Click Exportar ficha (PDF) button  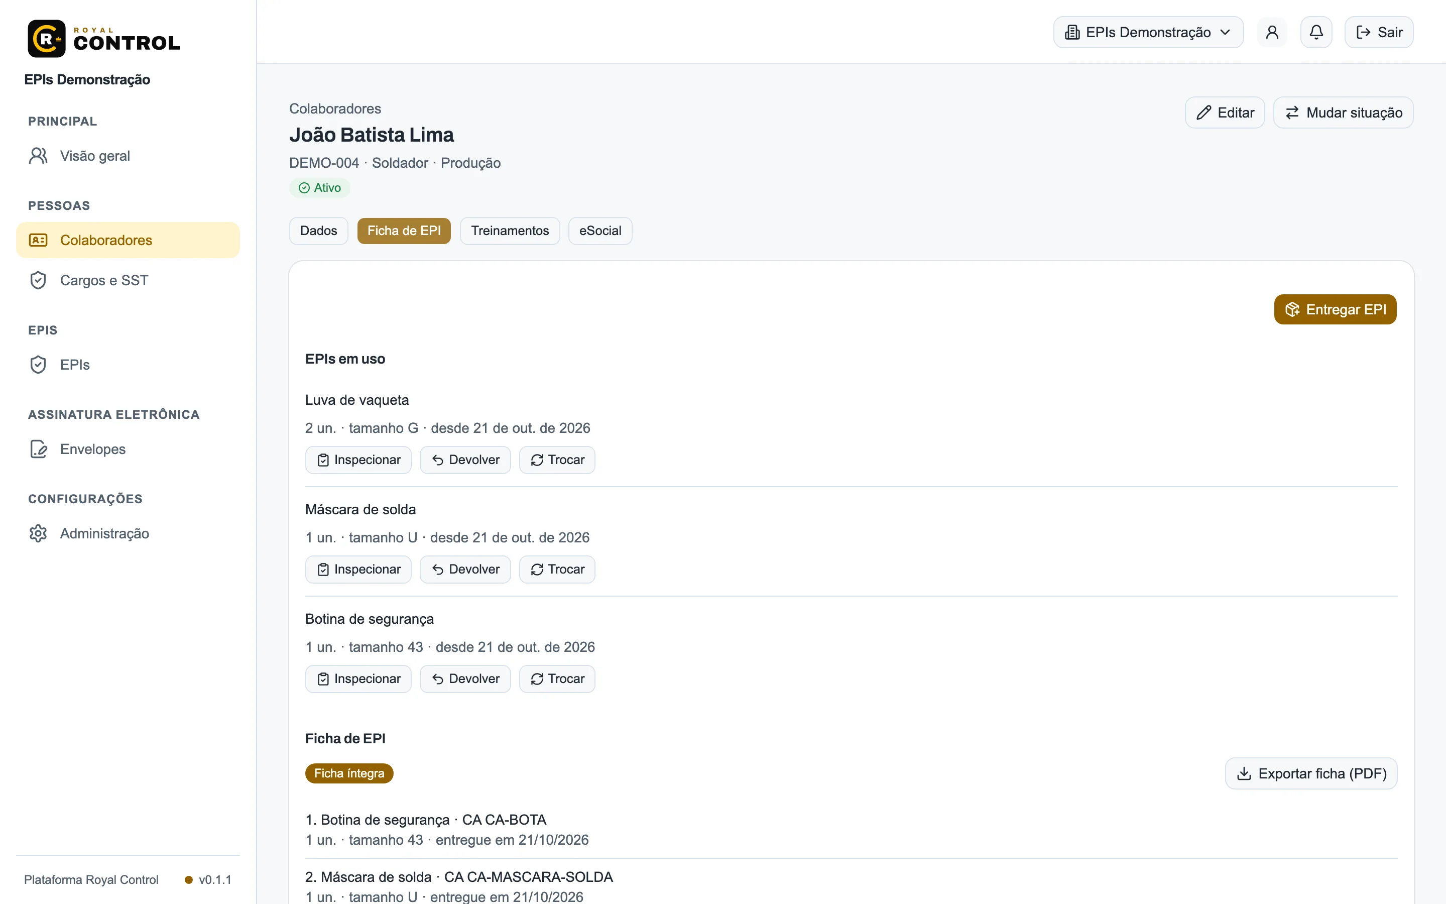(1311, 773)
